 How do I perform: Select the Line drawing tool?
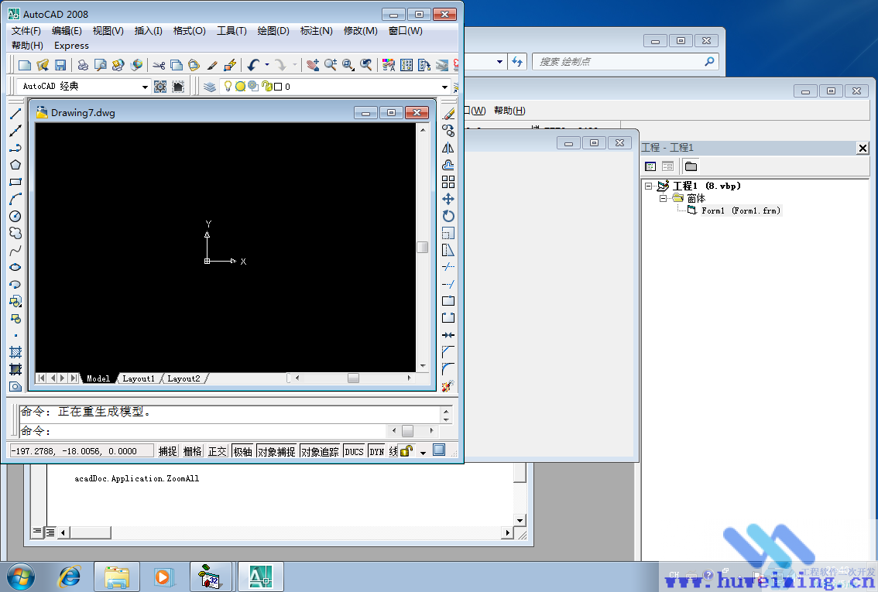point(15,114)
